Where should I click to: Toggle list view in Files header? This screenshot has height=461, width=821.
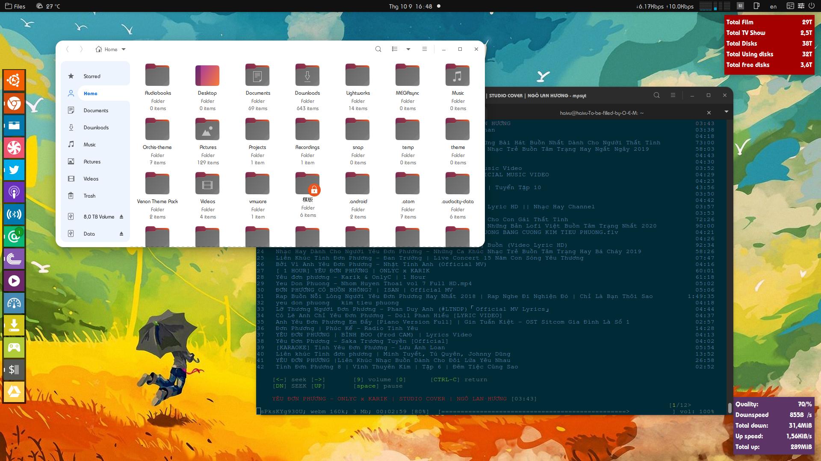tap(395, 49)
